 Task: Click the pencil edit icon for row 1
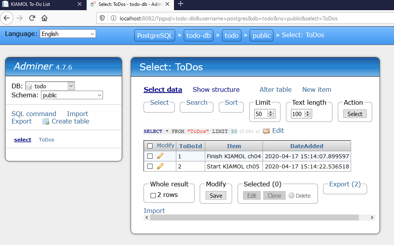click(x=160, y=156)
